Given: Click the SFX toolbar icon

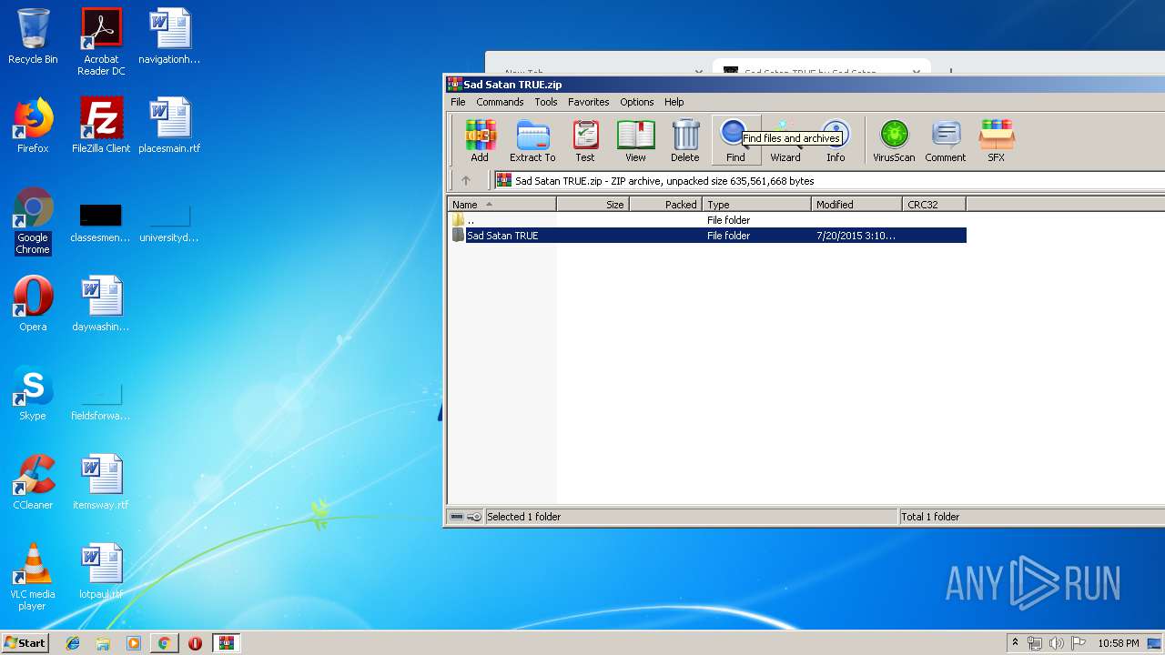Looking at the screenshot, I should click(997, 140).
